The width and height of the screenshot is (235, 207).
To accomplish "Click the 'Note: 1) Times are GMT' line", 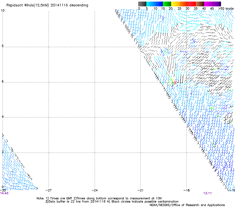I will coord(99,198).
